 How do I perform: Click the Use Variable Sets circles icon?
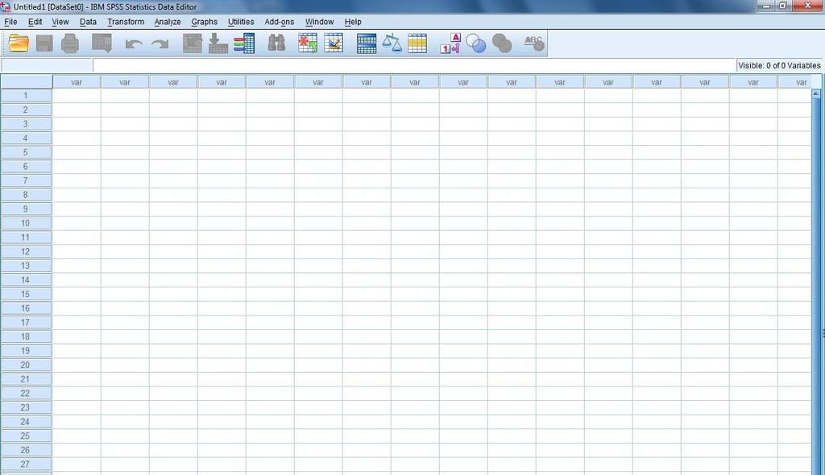point(476,43)
